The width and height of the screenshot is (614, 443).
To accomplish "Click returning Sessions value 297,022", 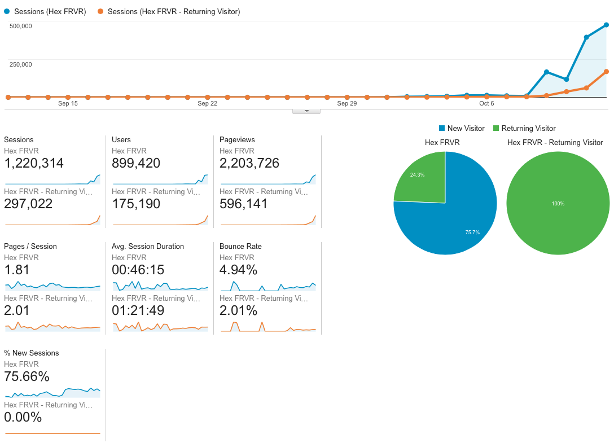I will pos(28,204).
